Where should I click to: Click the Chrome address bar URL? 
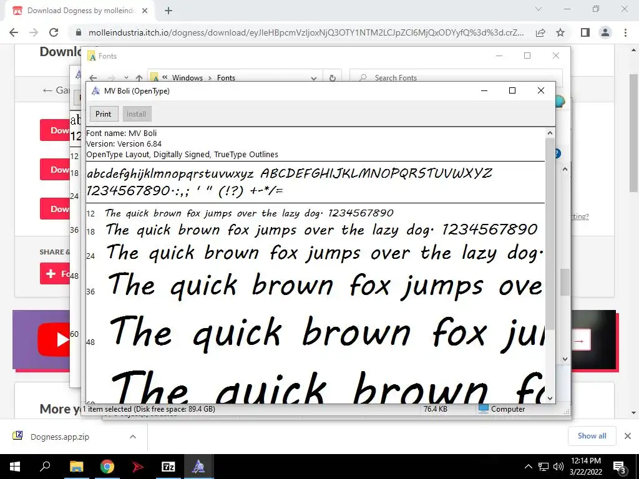[x=306, y=32]
